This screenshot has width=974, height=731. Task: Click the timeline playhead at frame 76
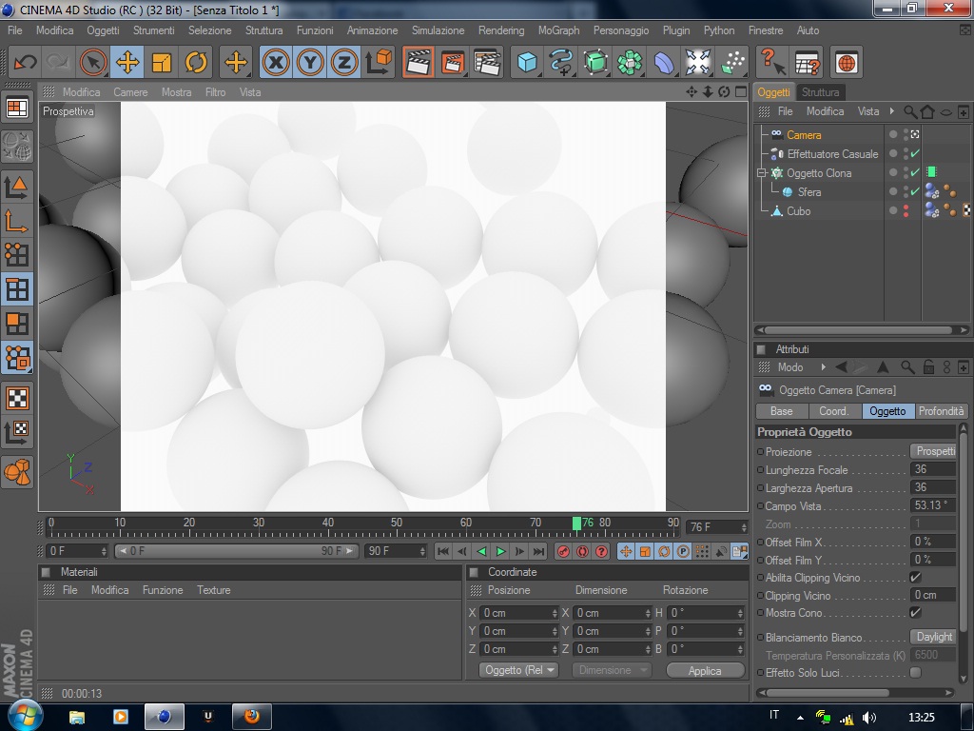(576, 523)
